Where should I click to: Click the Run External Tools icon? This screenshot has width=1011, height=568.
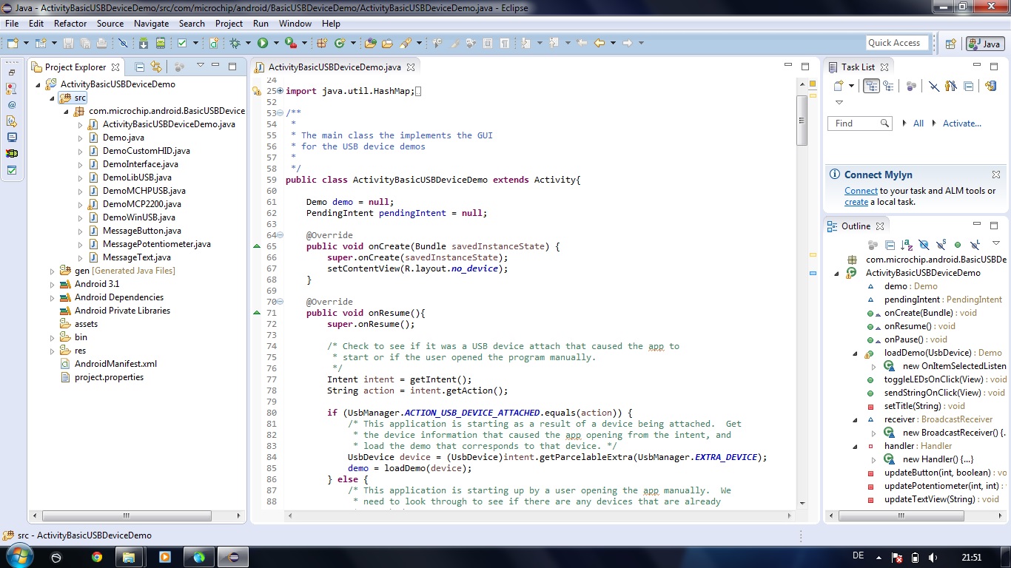(291, 43)
